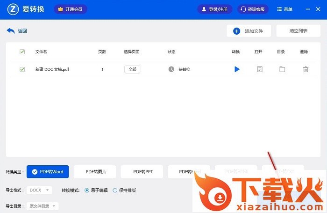Image resolution: width=327 pixels, height=213 pixels.
Task: Open 咨询客服 headset support
Action: (x=254, y=9)
